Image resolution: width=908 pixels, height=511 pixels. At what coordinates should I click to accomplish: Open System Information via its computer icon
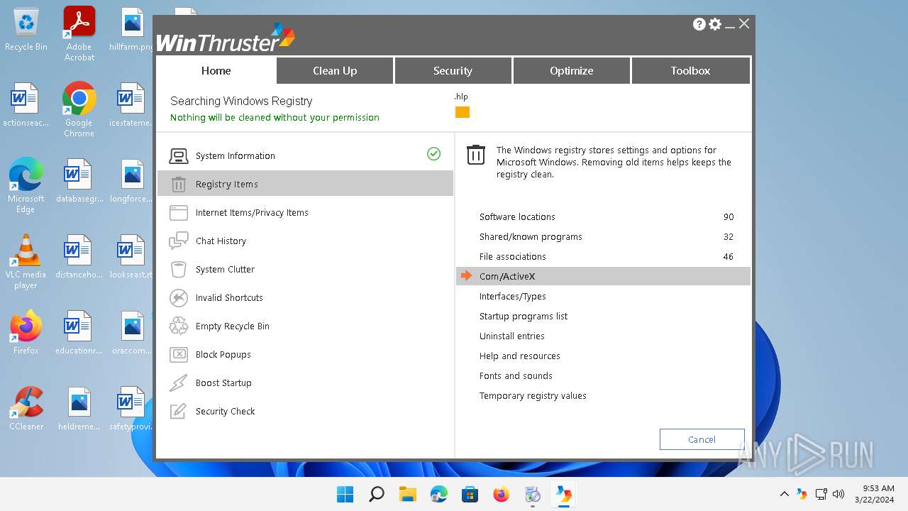[179, 155]
